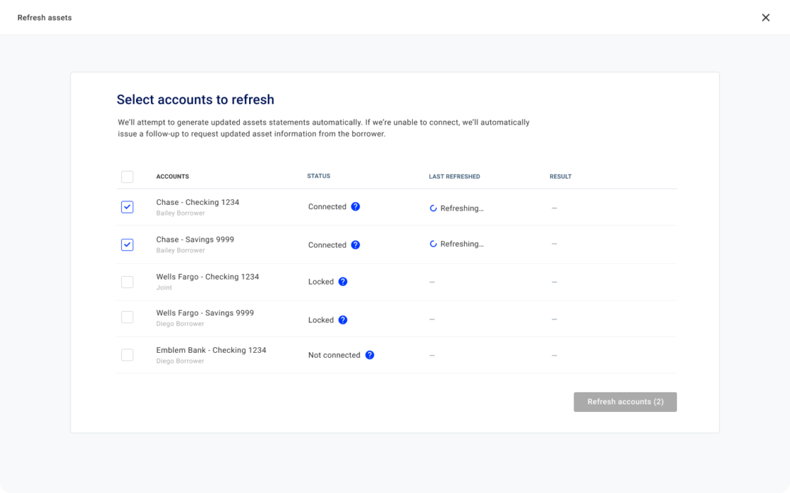Click the help icon beside Chase Checking's Connected status
This screenshot has width=790, height=493.
click(355, 206)
